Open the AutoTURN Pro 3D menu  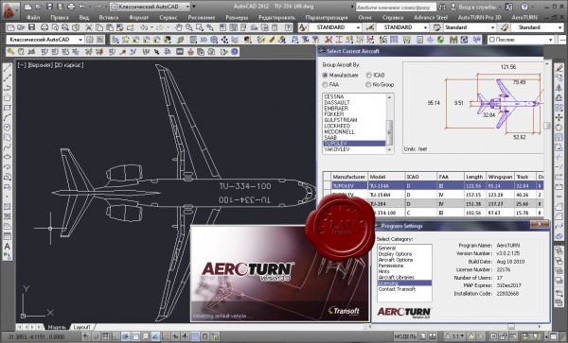click(x=479, y=17)
